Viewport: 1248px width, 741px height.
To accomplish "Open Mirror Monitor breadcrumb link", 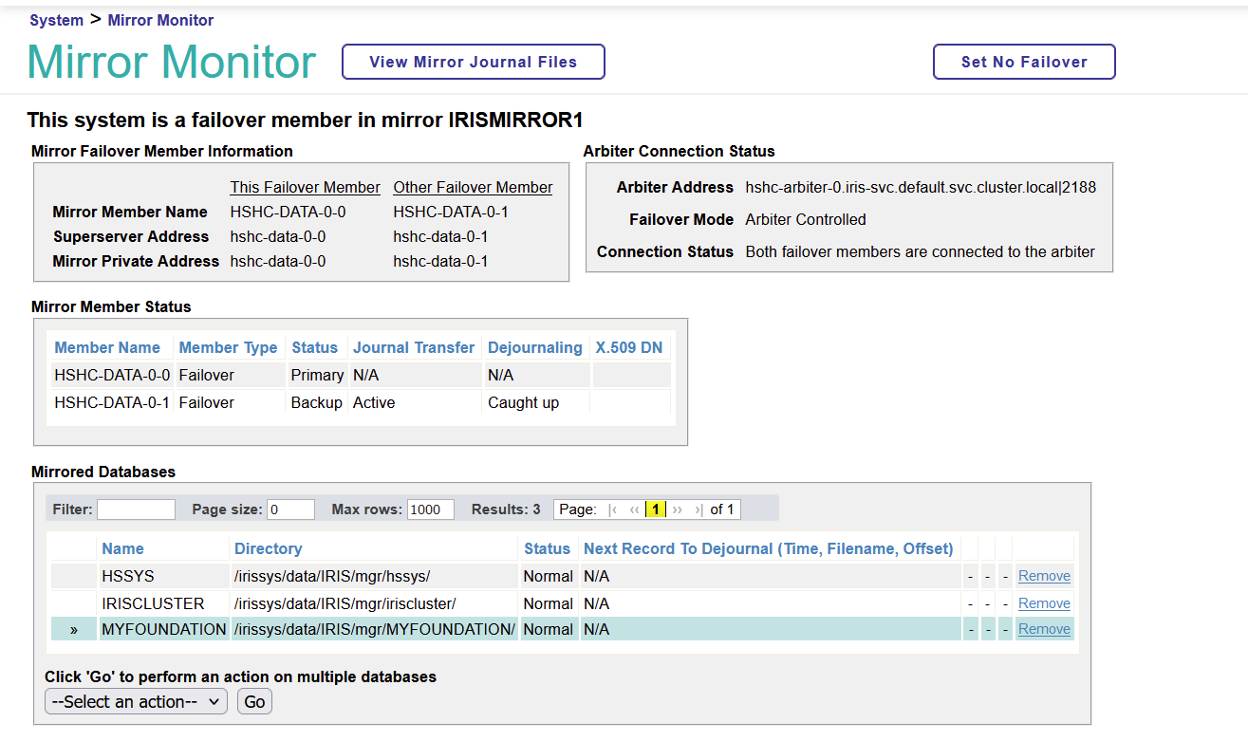I will [x=160, y=20].
